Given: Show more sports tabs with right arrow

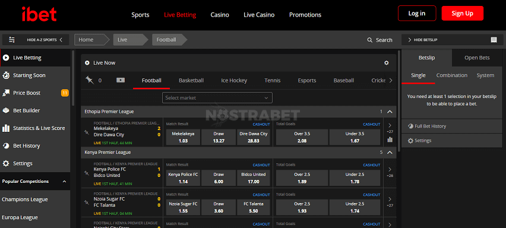Looking at the screenshot, I should coord(391,81).
